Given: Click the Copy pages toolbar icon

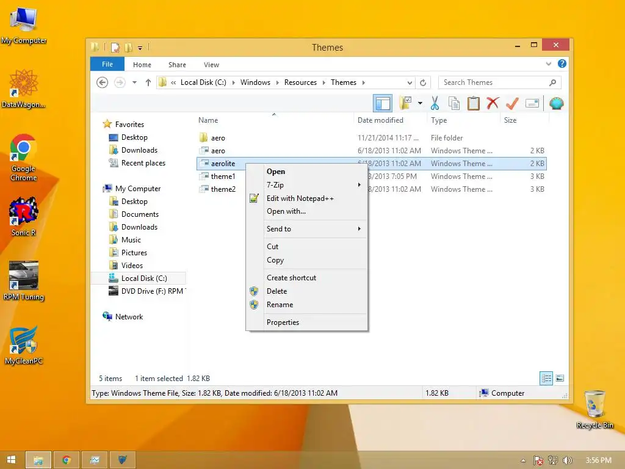Looking at the screenshot, I should click(454, 103).
